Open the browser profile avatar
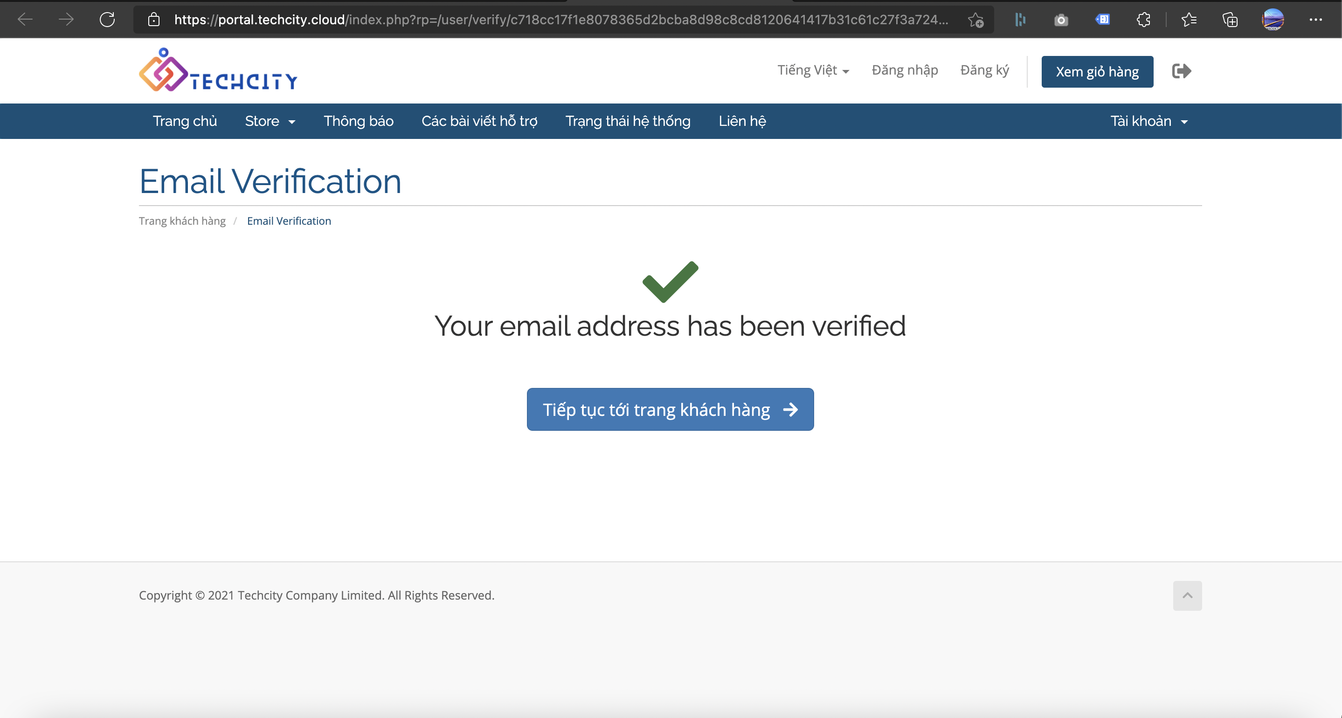The height and width of the screenshot is (718, 1342). (1273, 20)
